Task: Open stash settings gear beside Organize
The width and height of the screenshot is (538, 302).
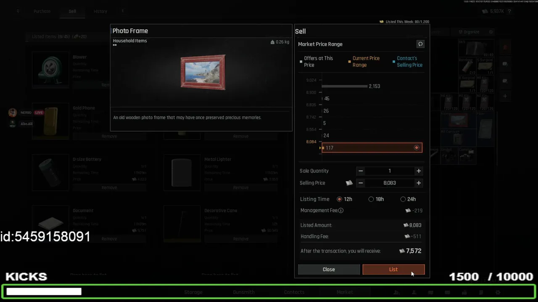Action: (x=491, y=32)
